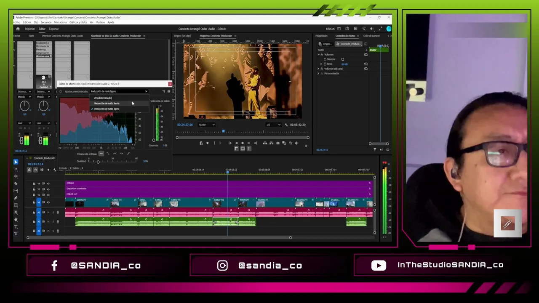
Task: Step back one frame in Program Monitor
Action: coord(236,143)
